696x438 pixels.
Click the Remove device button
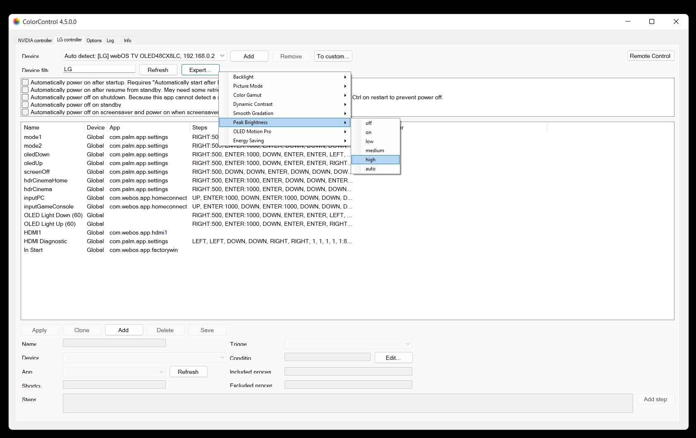point(291,56)
